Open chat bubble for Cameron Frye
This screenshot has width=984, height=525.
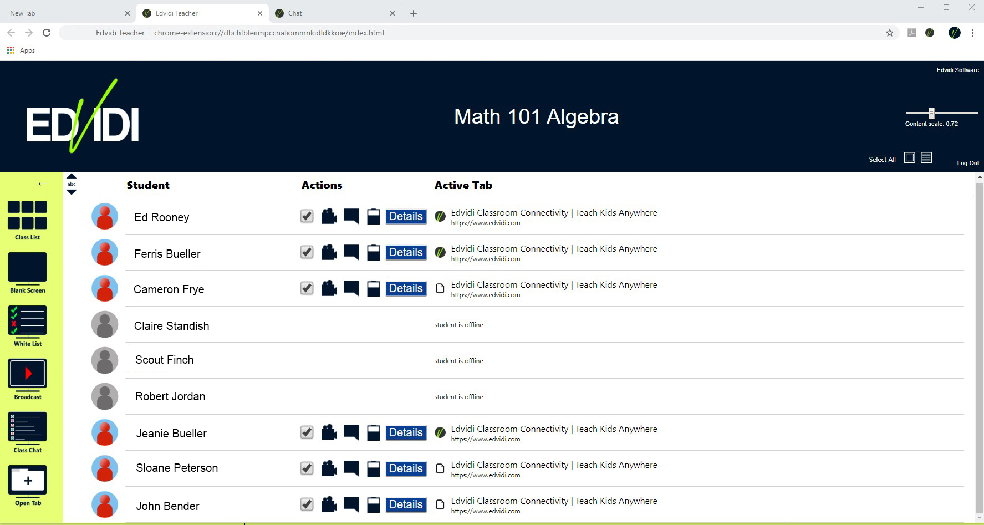351,288
